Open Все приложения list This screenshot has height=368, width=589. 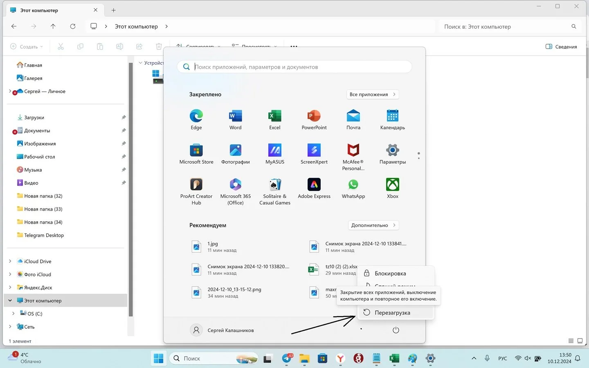(372, 94)
